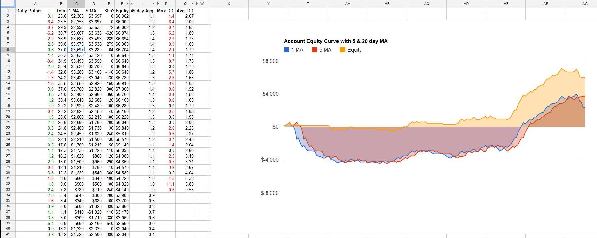This screenshot has height=238, width=597.
Task: Expand hidden columns with left arrow after L
Action: pyautogui.click(x=154, y=4)
